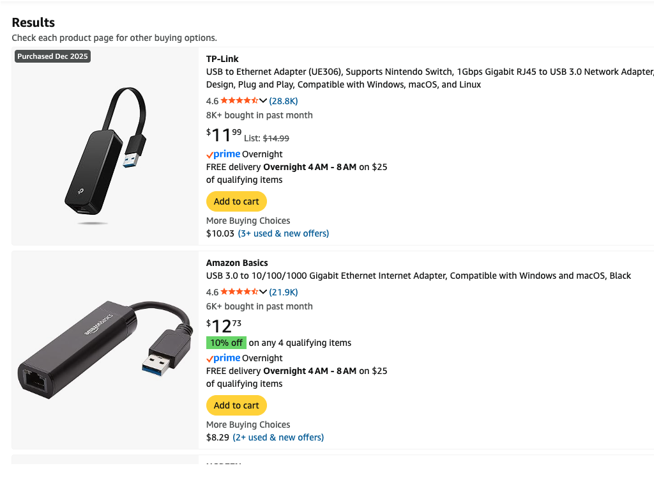Click the Purchased Dec 2025 badge
The width and height of the screenshot is (654, 491).
tap(52, 56)
